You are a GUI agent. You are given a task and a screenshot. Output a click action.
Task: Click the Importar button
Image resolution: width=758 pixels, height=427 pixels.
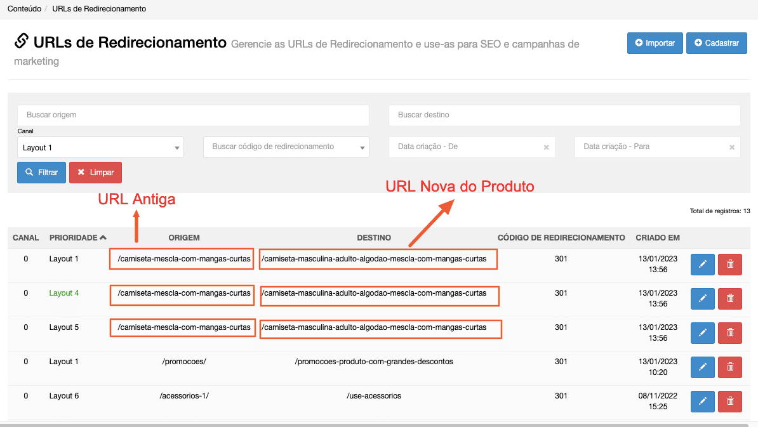[655, 43]
